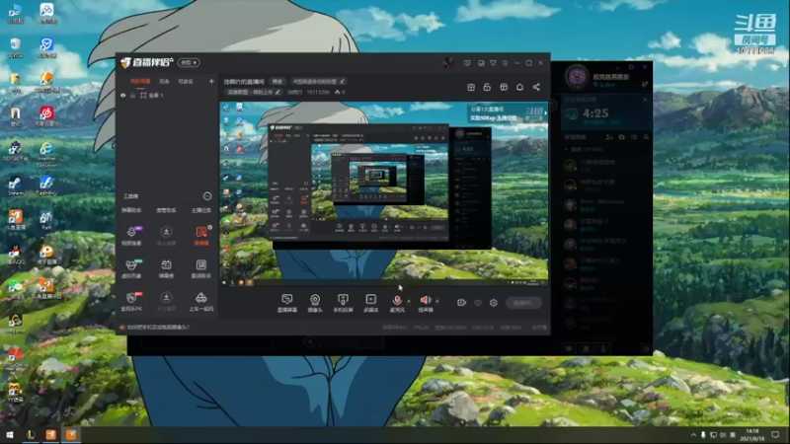The width and height of the screenshot is (790, 444).
Task: Mute the 扬声器 speaker
Action: point(426,303)
